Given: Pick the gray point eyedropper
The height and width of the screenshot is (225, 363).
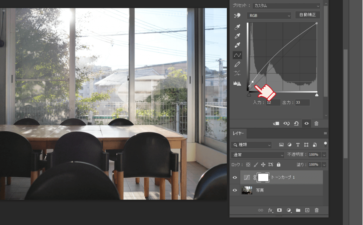Looking at the screenshot, I should tap(237, 36).
